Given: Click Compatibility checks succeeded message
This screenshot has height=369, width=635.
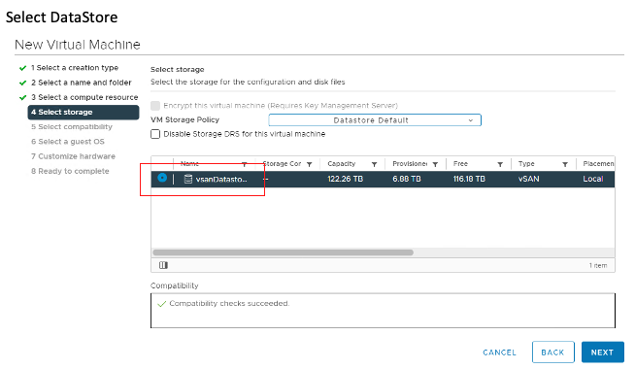Looking at the screenshot, I should coord(229,303).
